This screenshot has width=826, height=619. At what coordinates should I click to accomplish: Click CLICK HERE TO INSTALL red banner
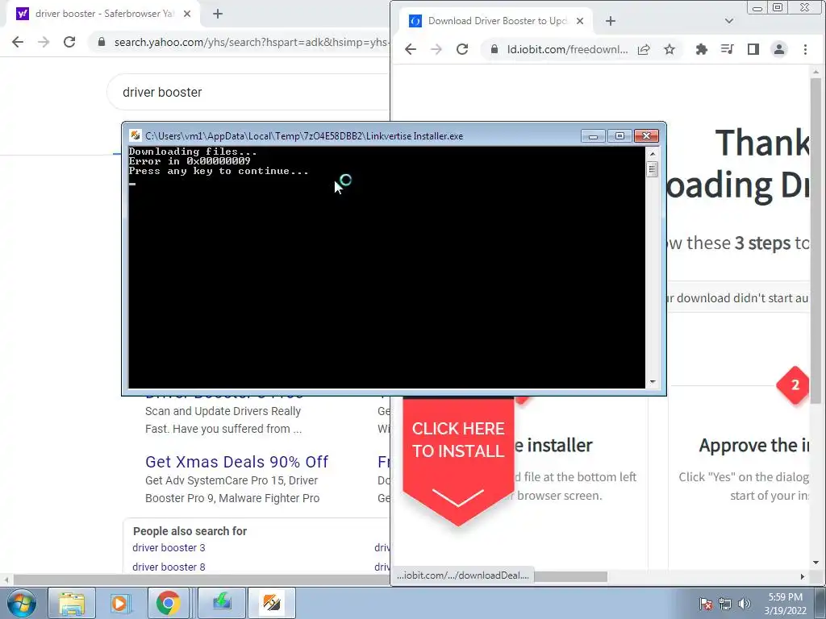(x=458, y=460)
